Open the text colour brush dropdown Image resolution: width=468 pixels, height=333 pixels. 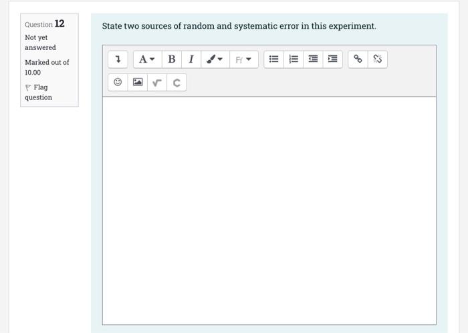point(215,59)
